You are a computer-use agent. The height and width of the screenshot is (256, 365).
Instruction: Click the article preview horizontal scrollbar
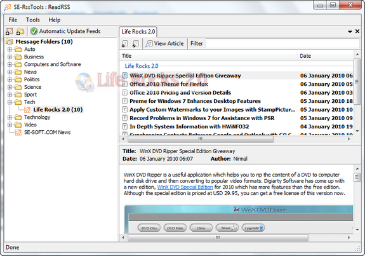(x=218, y=238)
